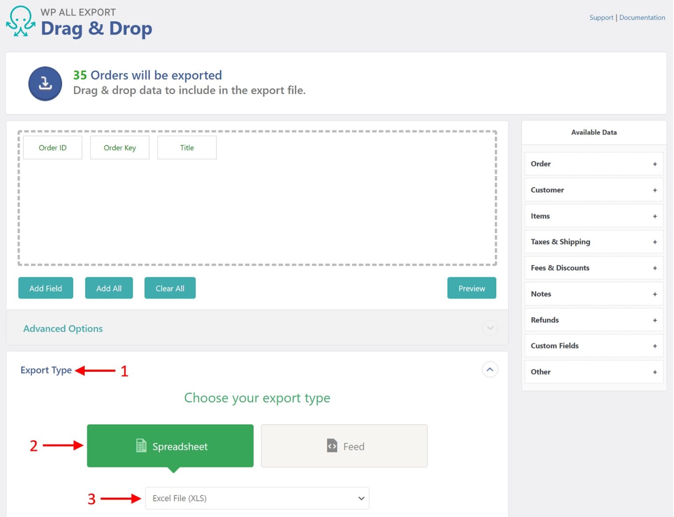This screenshot has width=674, height=517.
Task: Preview the export file
Action: (x=471, y=288)
